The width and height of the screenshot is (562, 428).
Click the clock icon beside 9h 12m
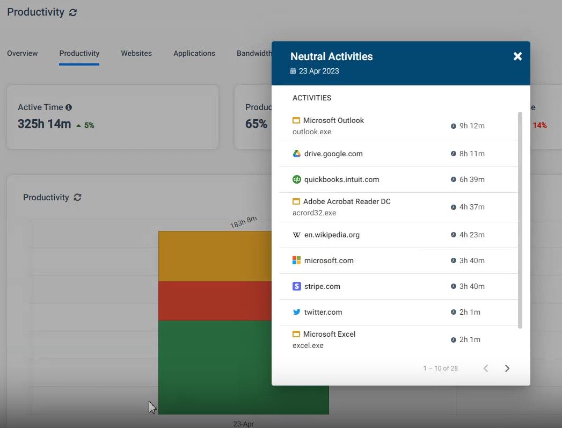[x=454, y=126]
